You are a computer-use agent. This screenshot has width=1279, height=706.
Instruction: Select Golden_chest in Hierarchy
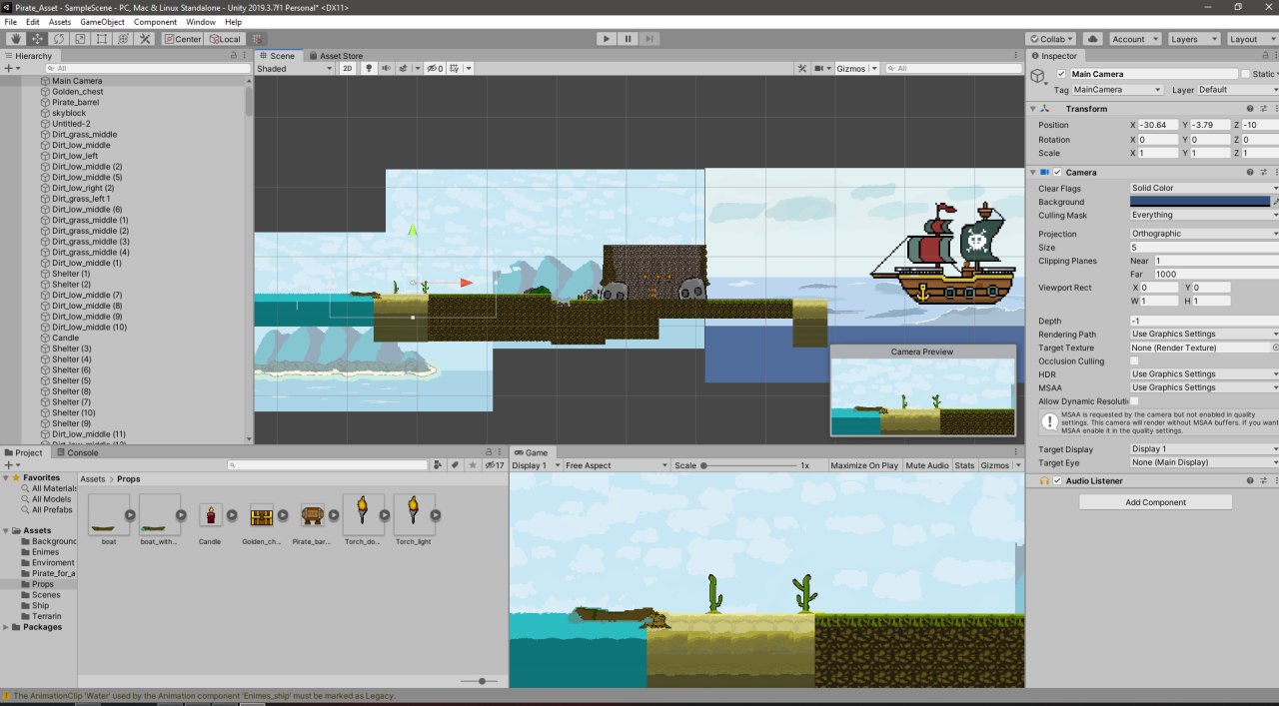tap(78, 91)
